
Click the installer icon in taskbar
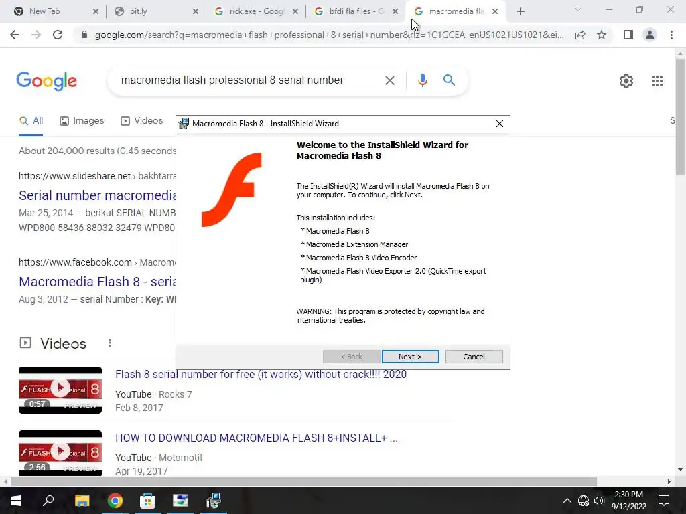click(x=214, y=501)
